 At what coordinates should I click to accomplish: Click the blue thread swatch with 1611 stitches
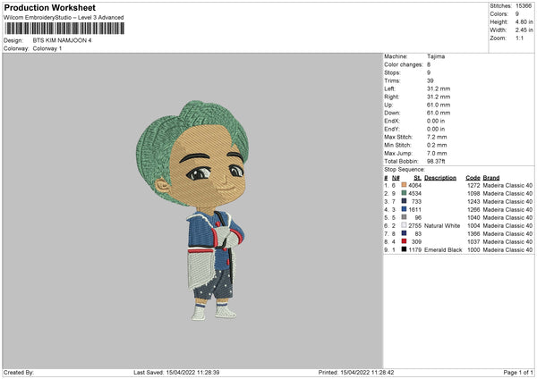pyautogui.click(x=404, y=209)
